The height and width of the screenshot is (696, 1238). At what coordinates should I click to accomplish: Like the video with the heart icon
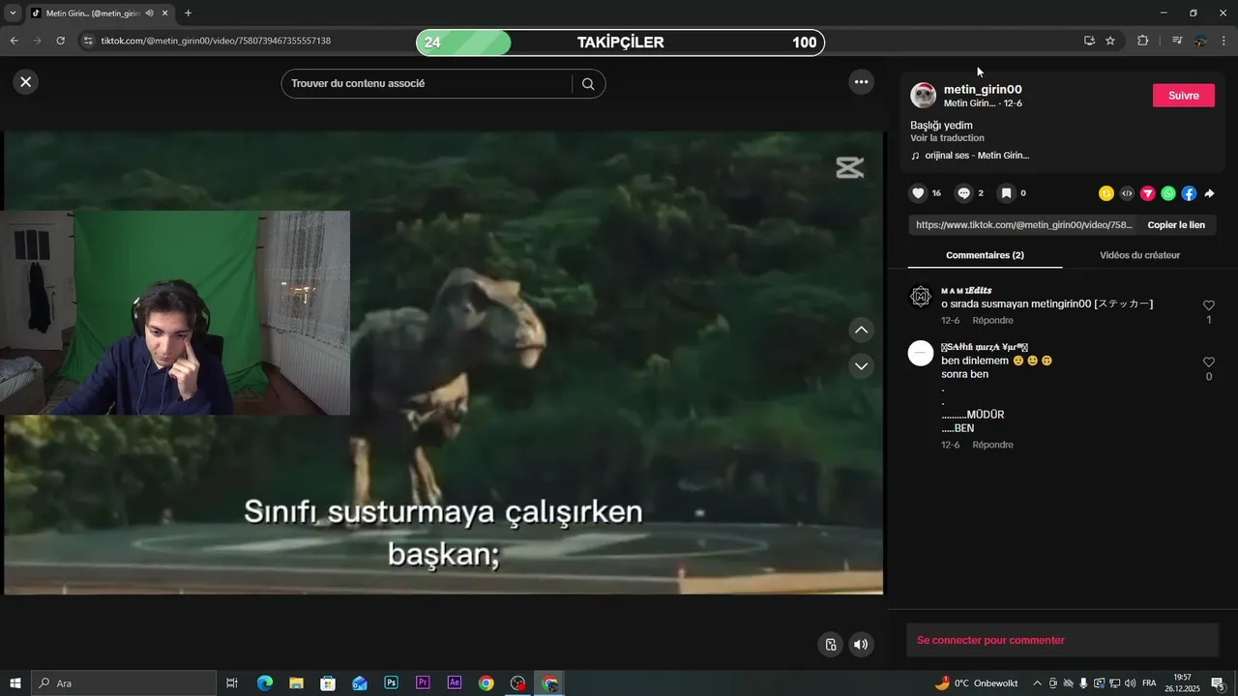(919, 193)
